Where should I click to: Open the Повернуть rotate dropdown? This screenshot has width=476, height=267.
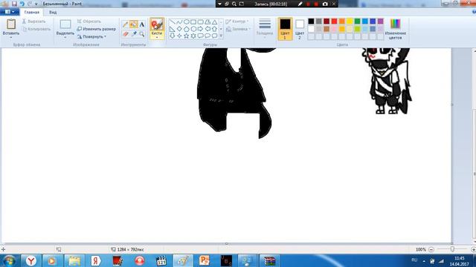click(91, 36)
